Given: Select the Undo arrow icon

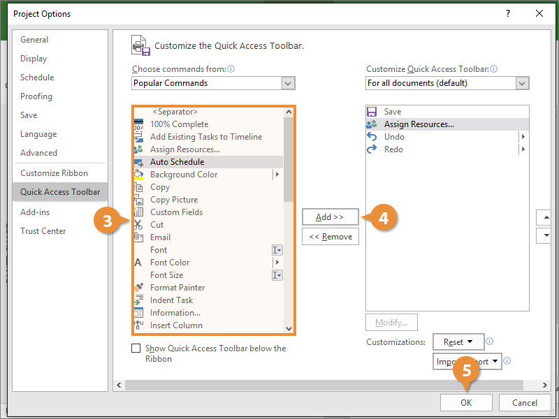Looking at the screenshot, I should click(x=372, y=137).
